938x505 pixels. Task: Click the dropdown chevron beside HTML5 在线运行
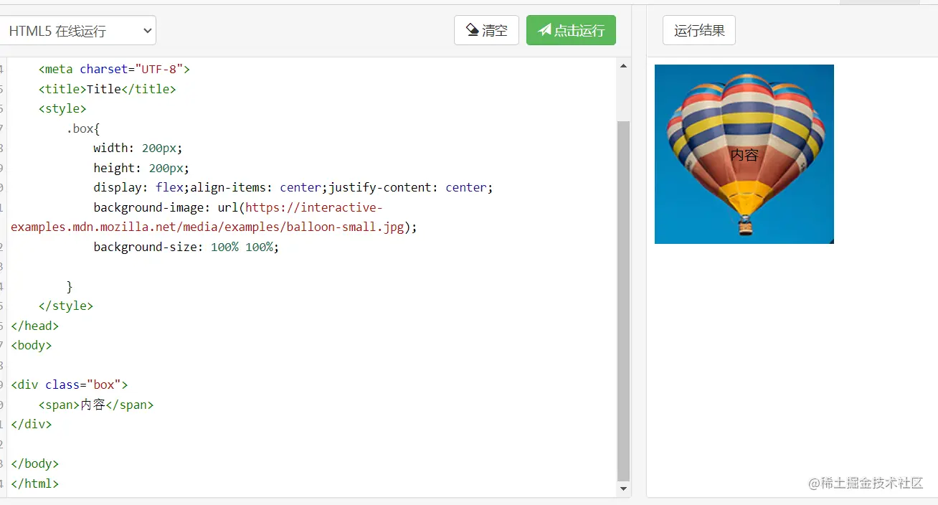[146, 30]
